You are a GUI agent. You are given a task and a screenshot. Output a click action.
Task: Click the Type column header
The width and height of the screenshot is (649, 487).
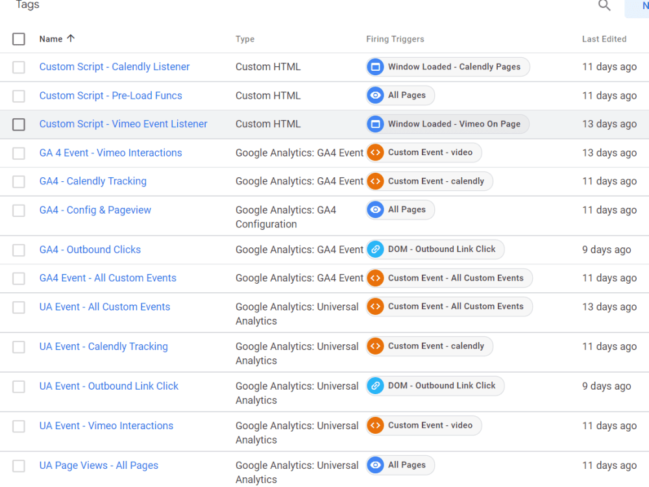click(245, 39)
